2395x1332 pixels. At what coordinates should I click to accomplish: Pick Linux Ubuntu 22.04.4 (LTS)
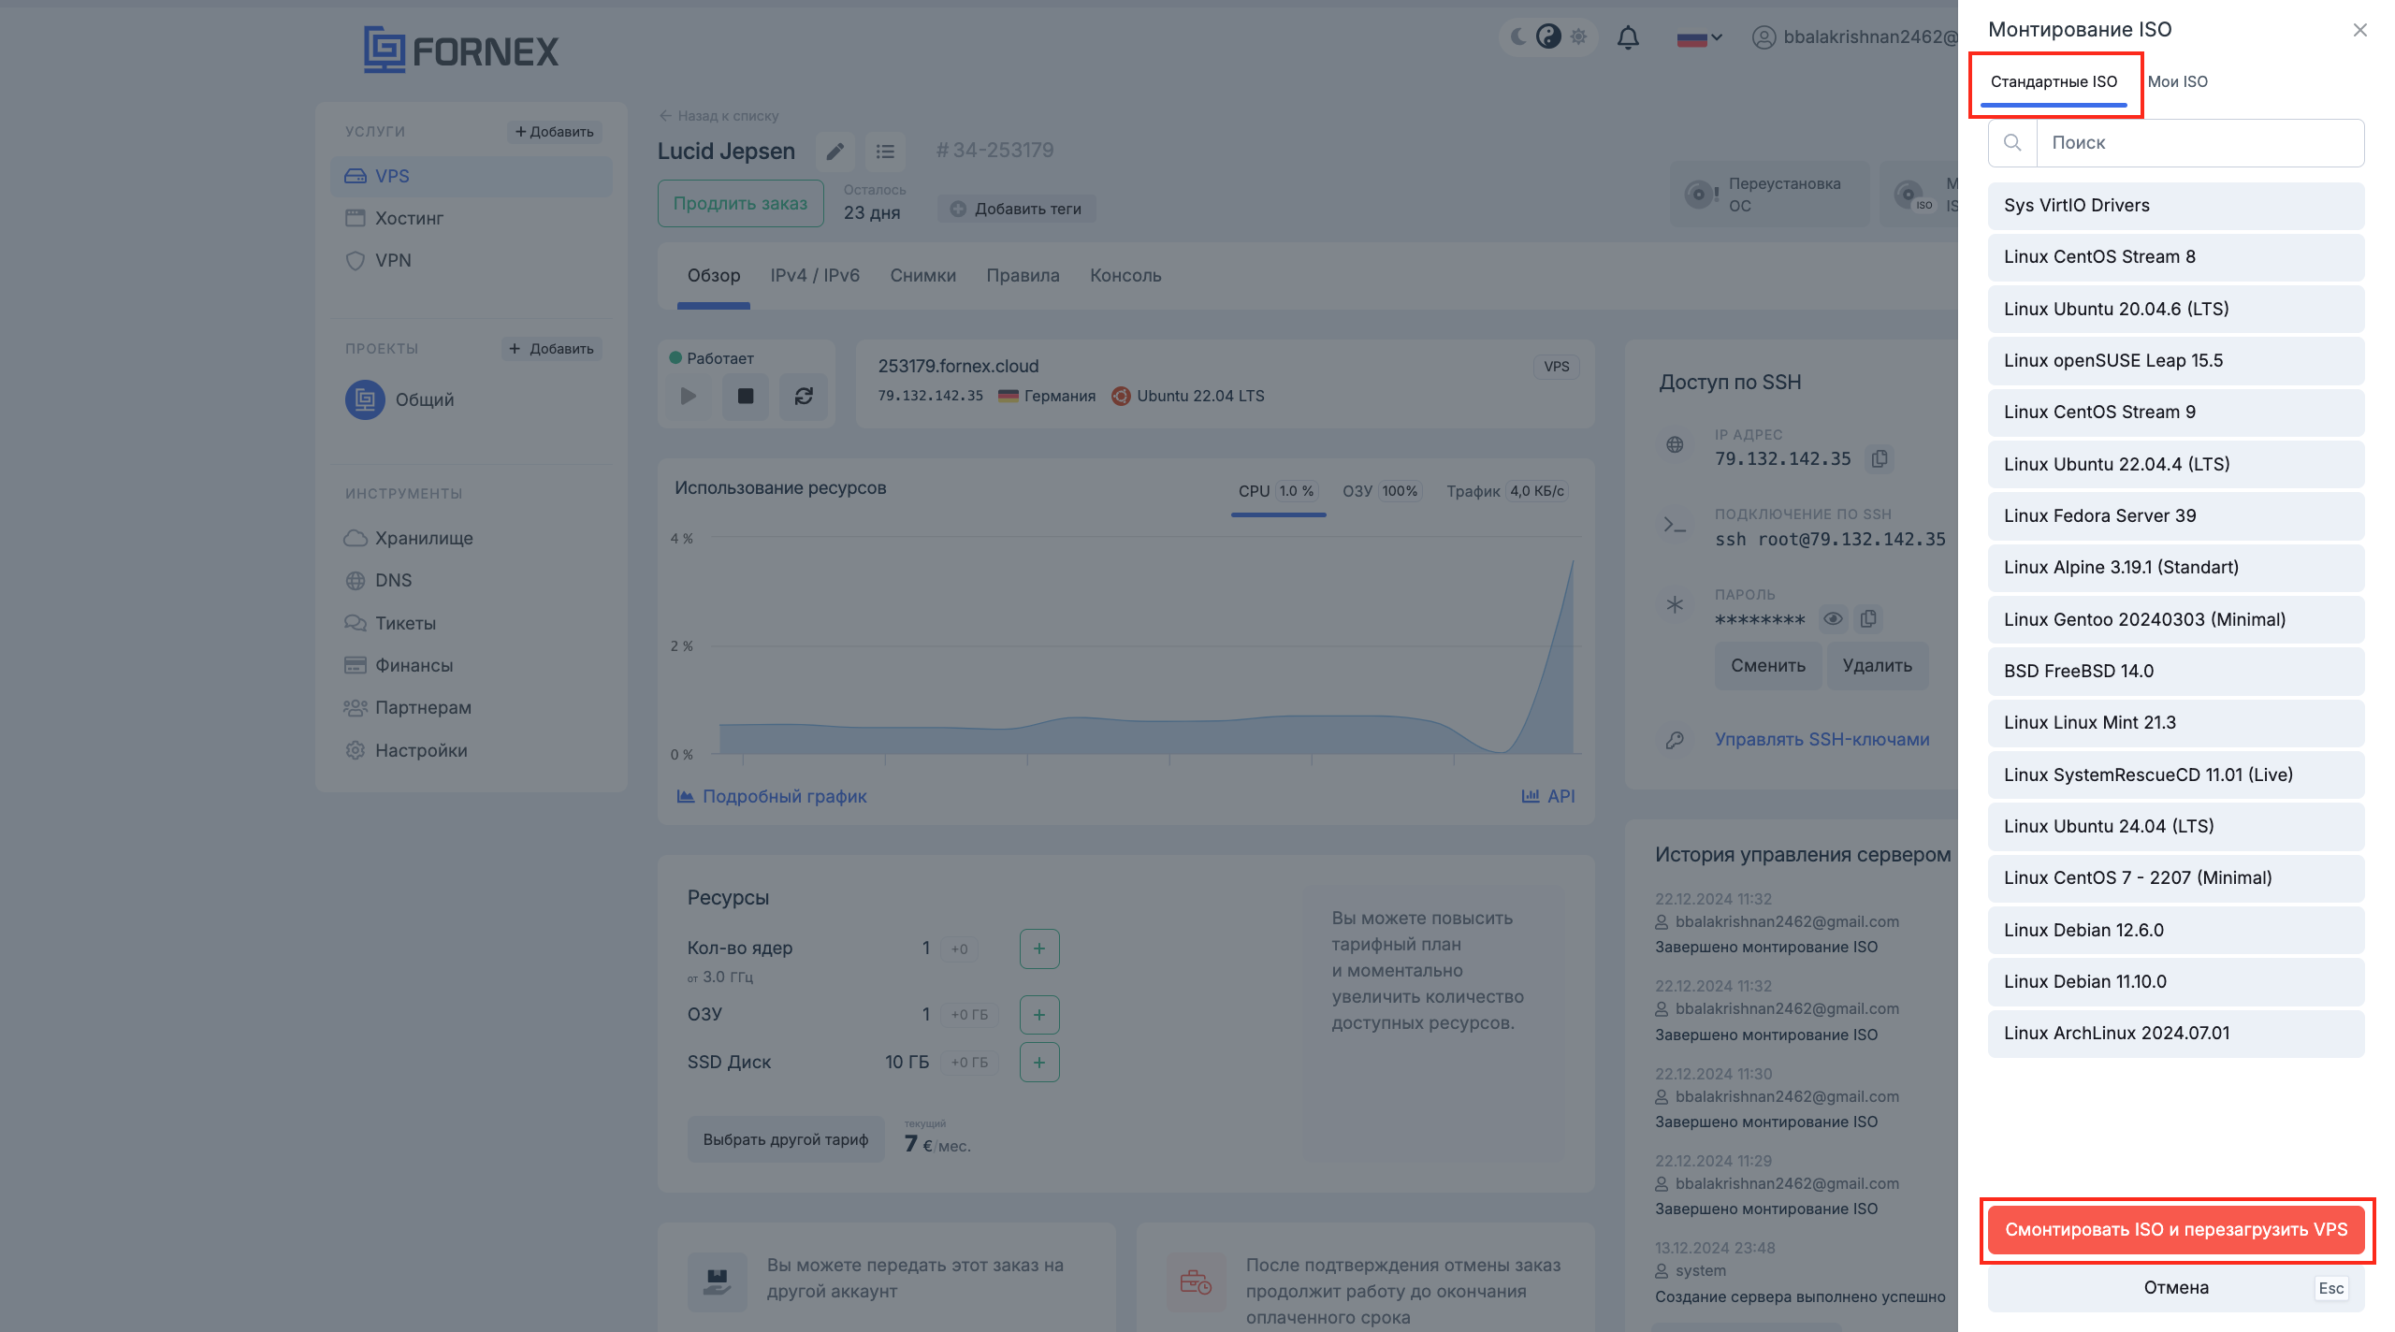[x=2175, y=464]
